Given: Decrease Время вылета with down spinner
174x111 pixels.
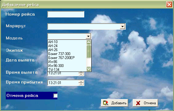Looking at the screenshot, I should click(81, 74).
